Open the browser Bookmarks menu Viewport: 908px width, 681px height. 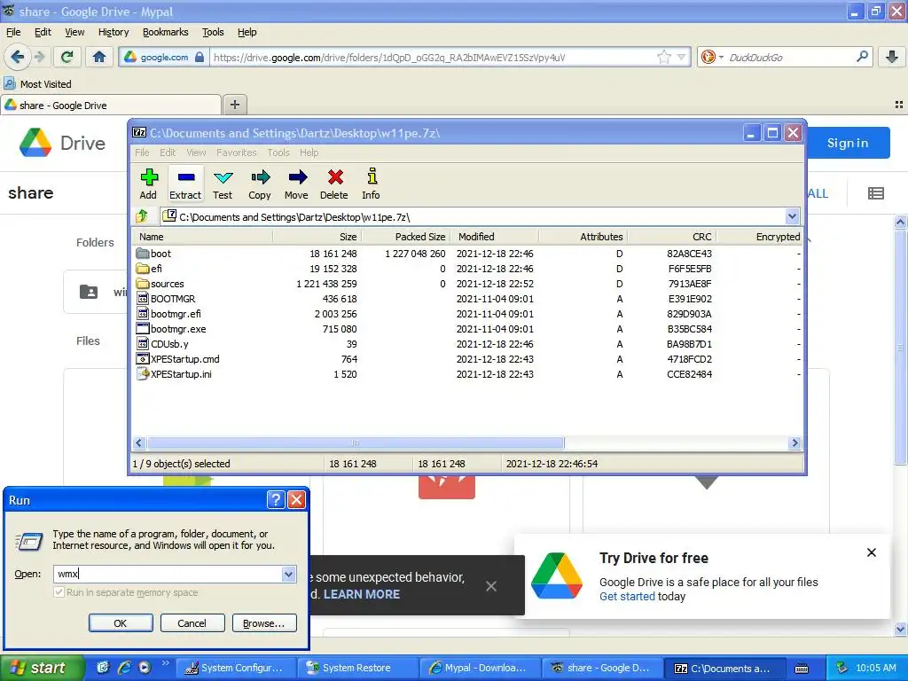pos(165,32)
